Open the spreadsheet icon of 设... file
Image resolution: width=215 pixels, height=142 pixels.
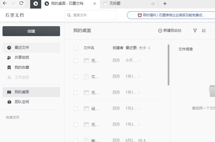(x=86, y=109)
